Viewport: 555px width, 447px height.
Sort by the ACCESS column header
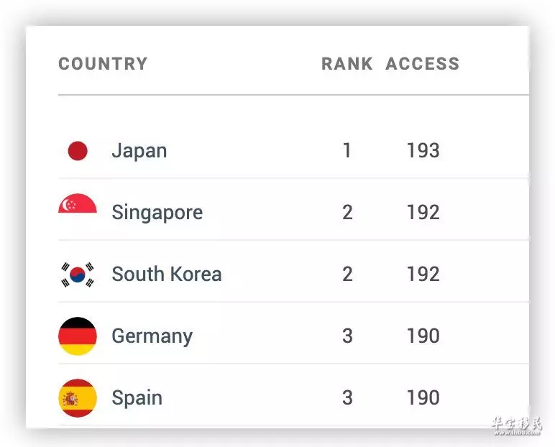[422, 64]
